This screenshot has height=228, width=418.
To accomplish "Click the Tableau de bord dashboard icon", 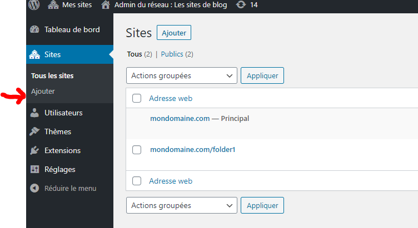I will (35, 30).
